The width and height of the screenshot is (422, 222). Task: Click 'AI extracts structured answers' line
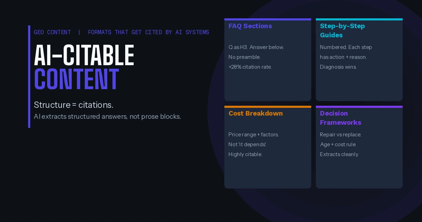tap(107, 117)
